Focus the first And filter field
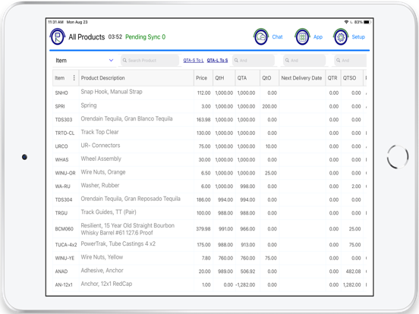The image size is (419, 314). point(254,61)
